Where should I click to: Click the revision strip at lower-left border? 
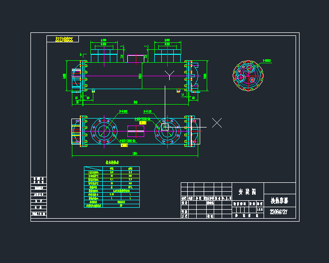[x=38, y=197]
